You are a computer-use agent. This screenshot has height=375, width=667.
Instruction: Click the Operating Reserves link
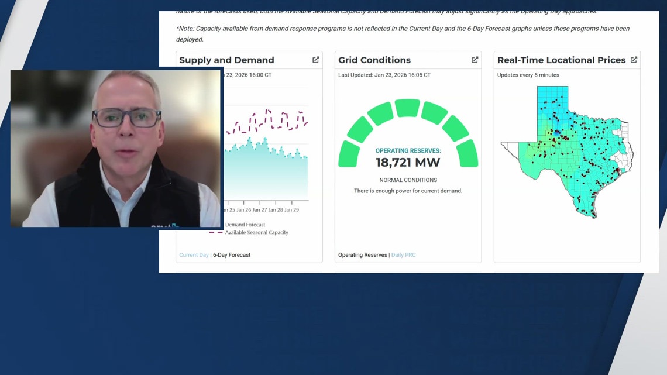[362, 254]
